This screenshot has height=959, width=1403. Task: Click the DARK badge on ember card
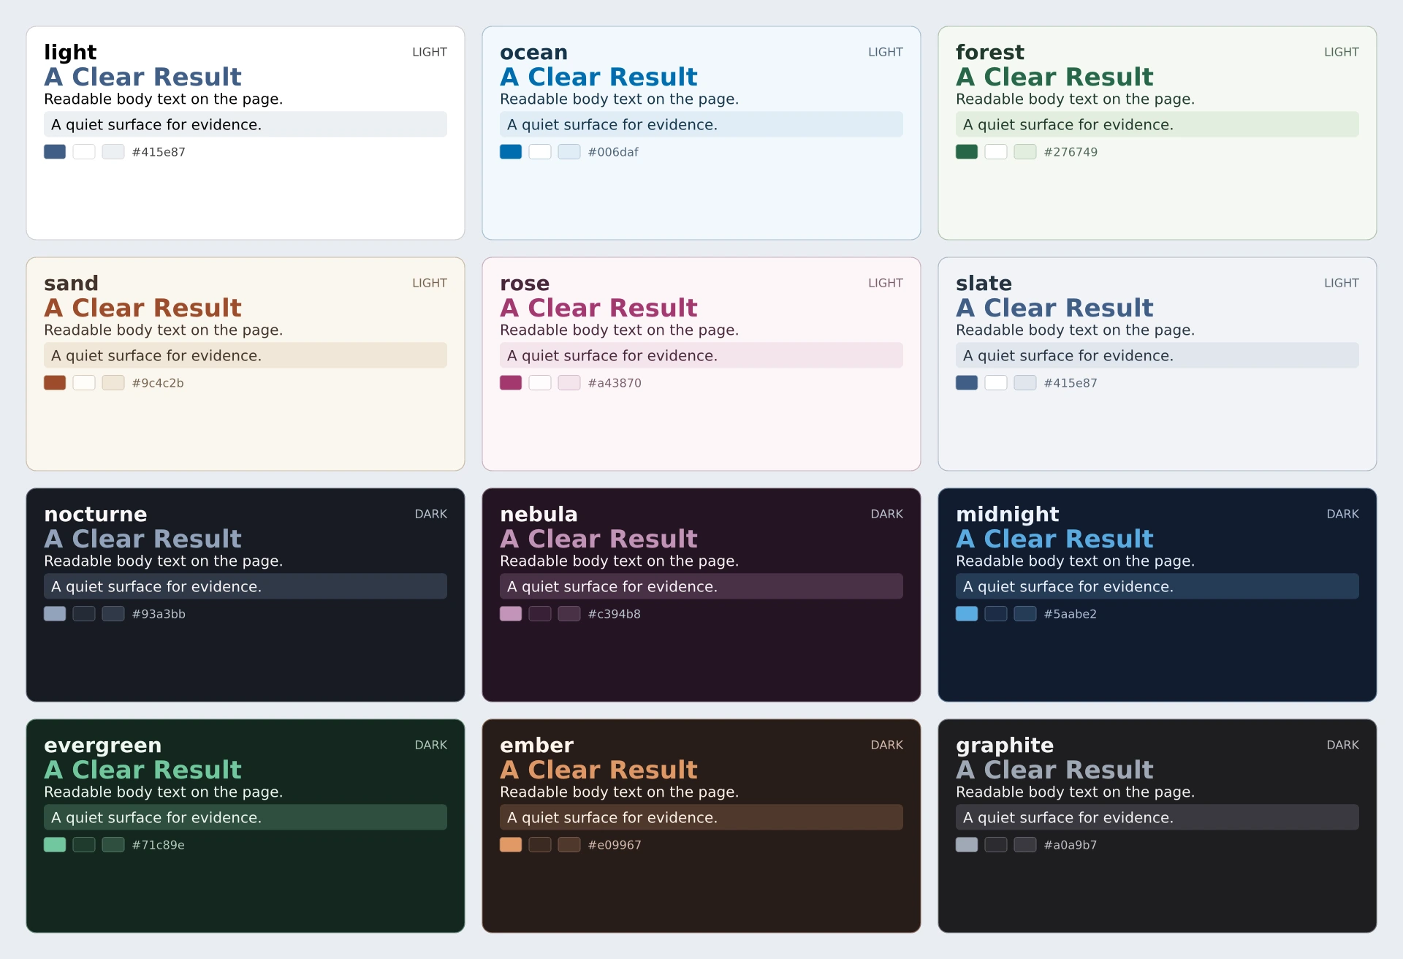click(887, 745)
